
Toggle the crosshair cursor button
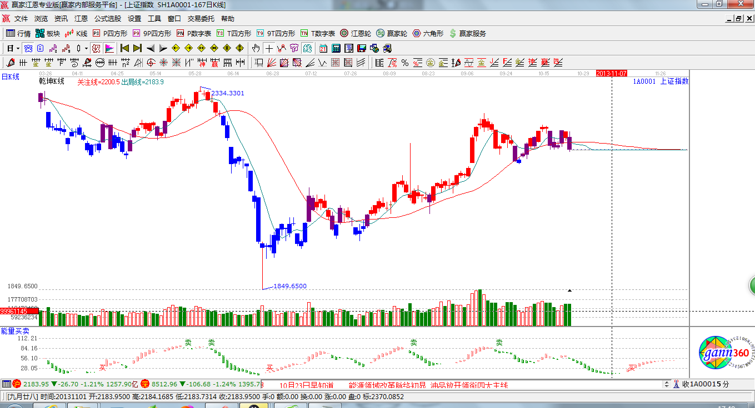point(269,48)
